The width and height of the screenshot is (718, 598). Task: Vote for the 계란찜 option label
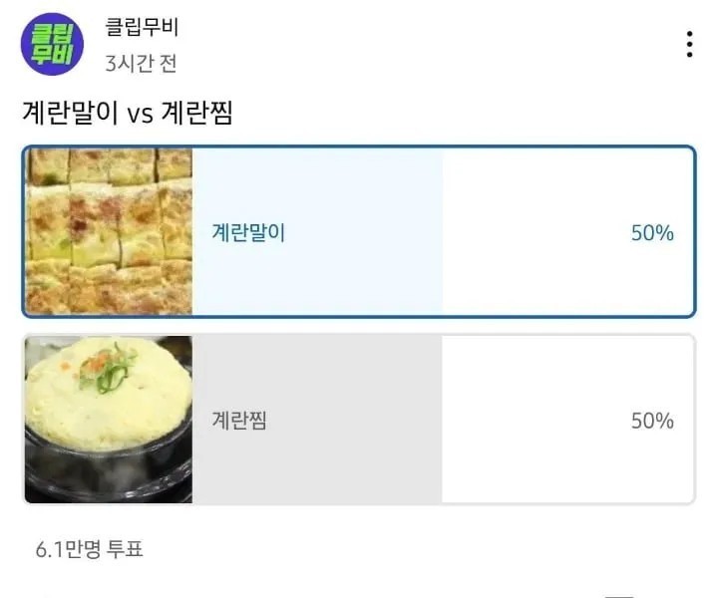(239, 421)
